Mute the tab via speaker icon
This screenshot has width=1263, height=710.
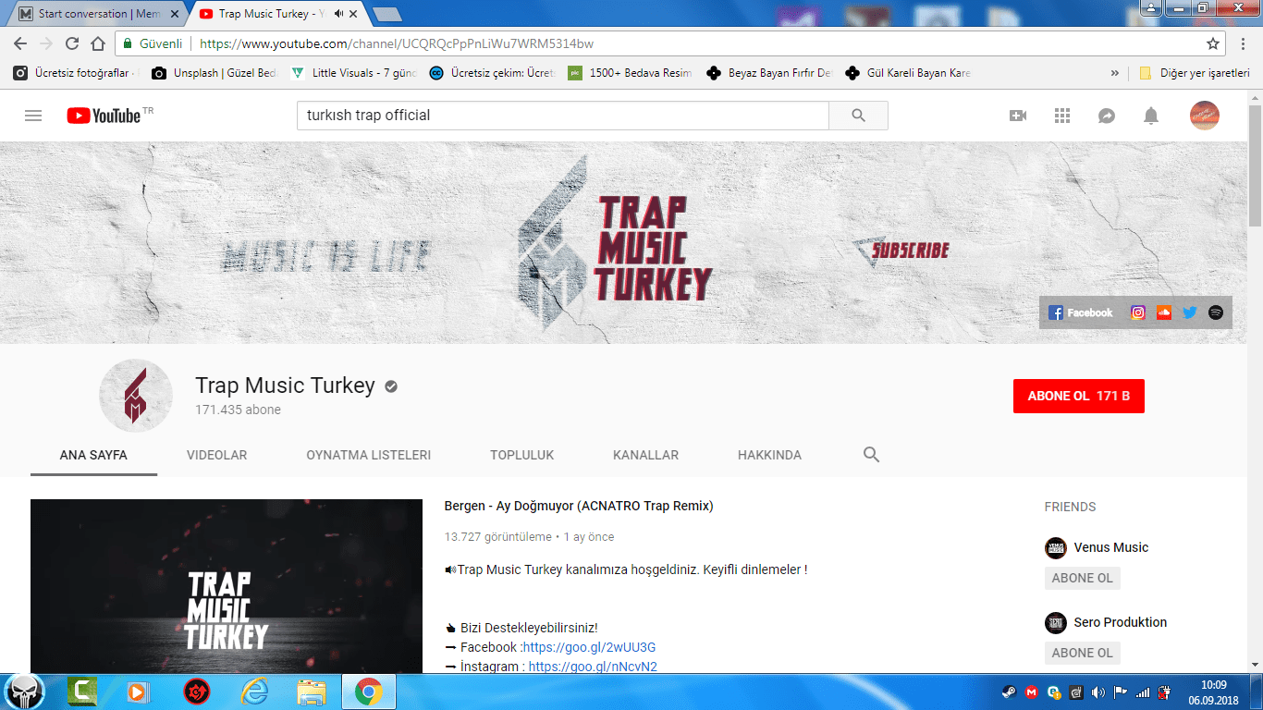[338, 14]
